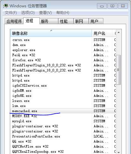Open the 性能 tab
The width and height of the screenshot is (131, 154).
click(66, 21)
